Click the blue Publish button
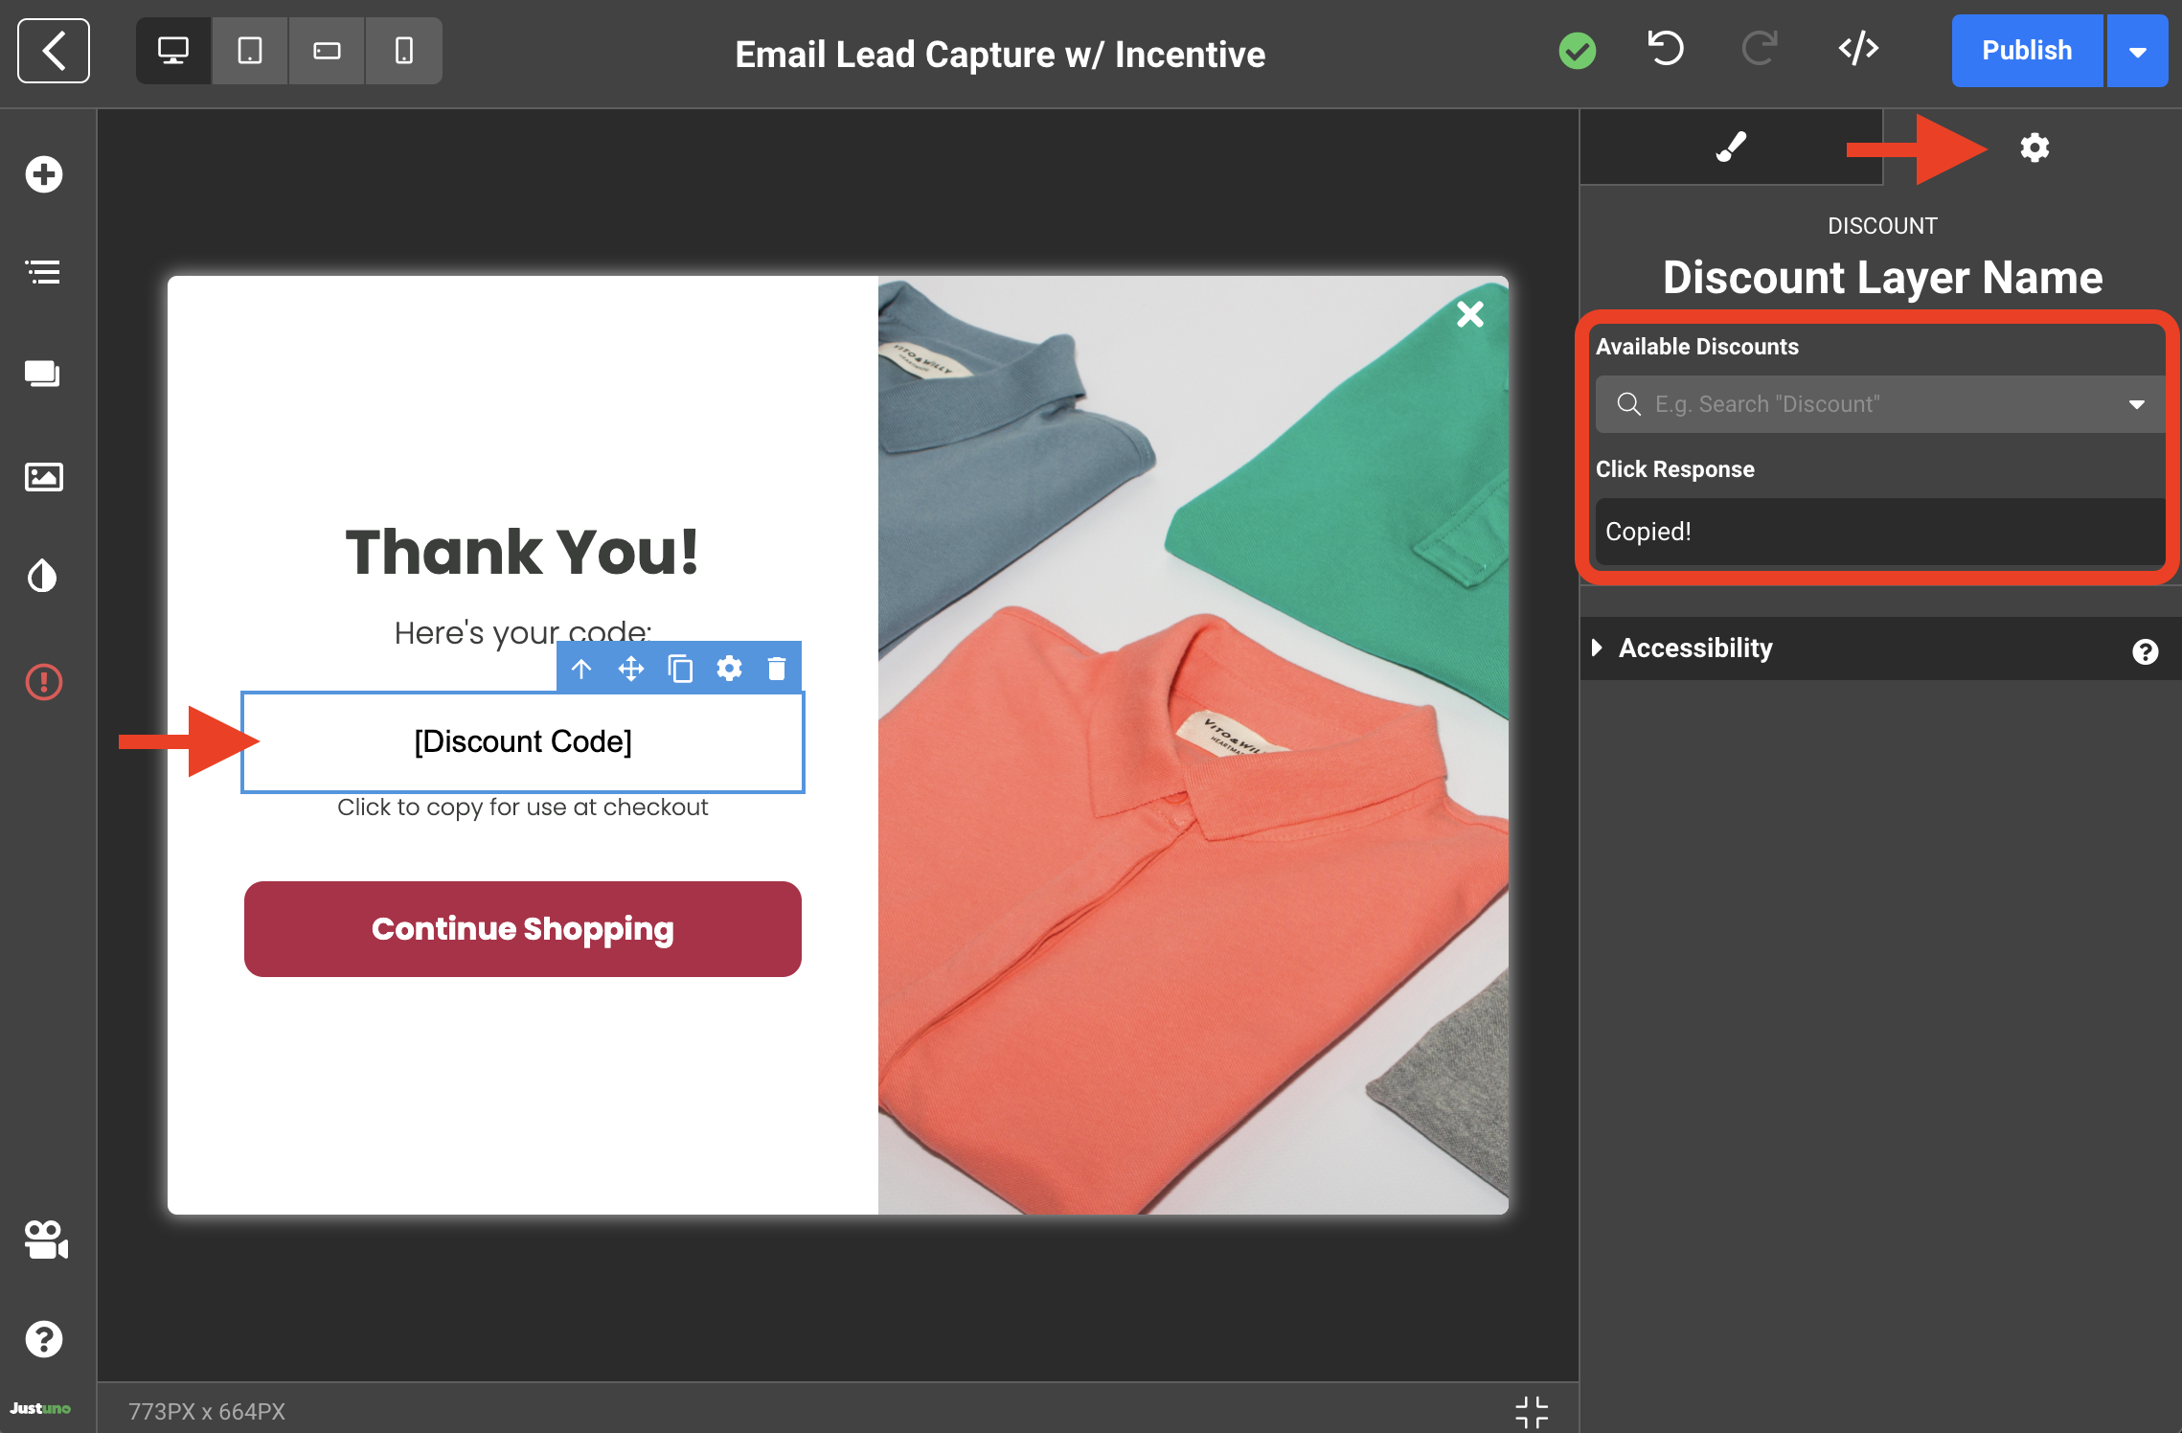 pyautogui.click(x=2027, y=52)
